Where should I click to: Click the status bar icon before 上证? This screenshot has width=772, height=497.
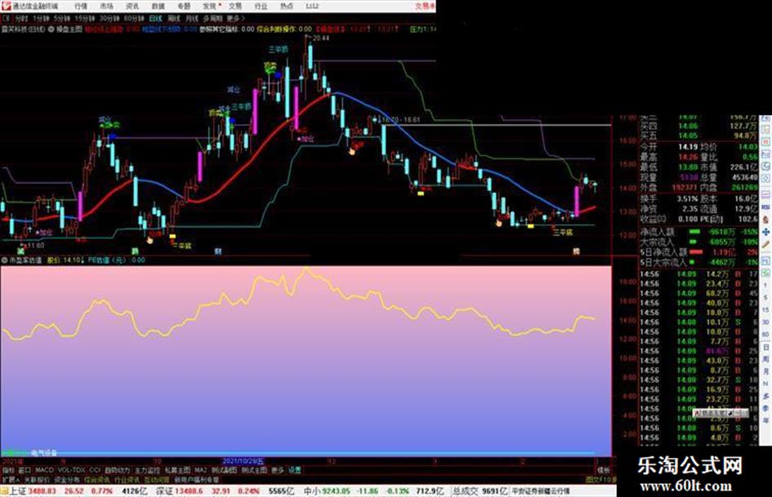point(4,491)
